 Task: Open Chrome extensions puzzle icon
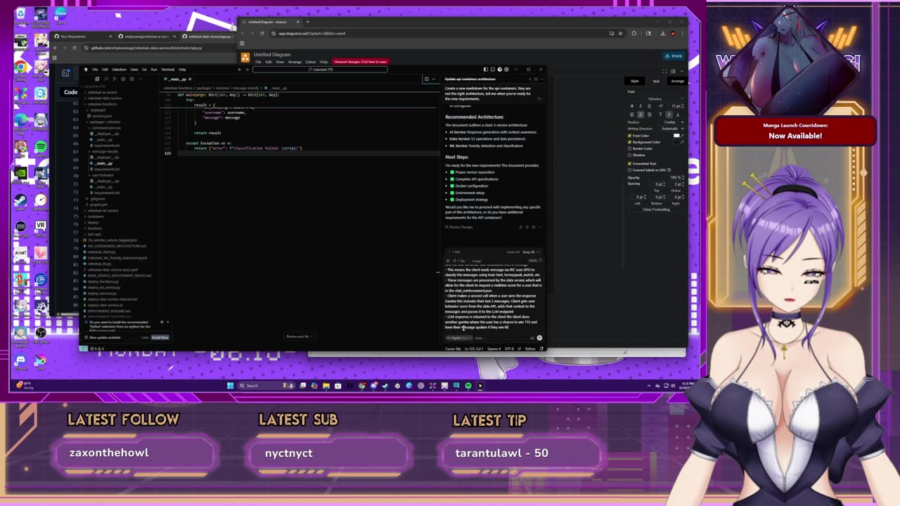click(634, 33)
